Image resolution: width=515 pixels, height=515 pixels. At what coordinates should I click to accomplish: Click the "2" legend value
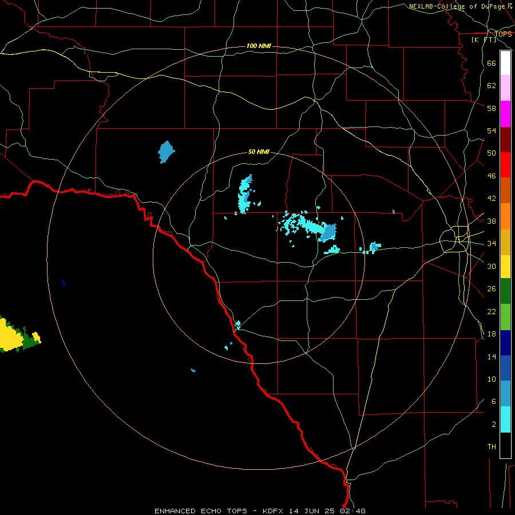pyautogui.click(x=494, y=425)
